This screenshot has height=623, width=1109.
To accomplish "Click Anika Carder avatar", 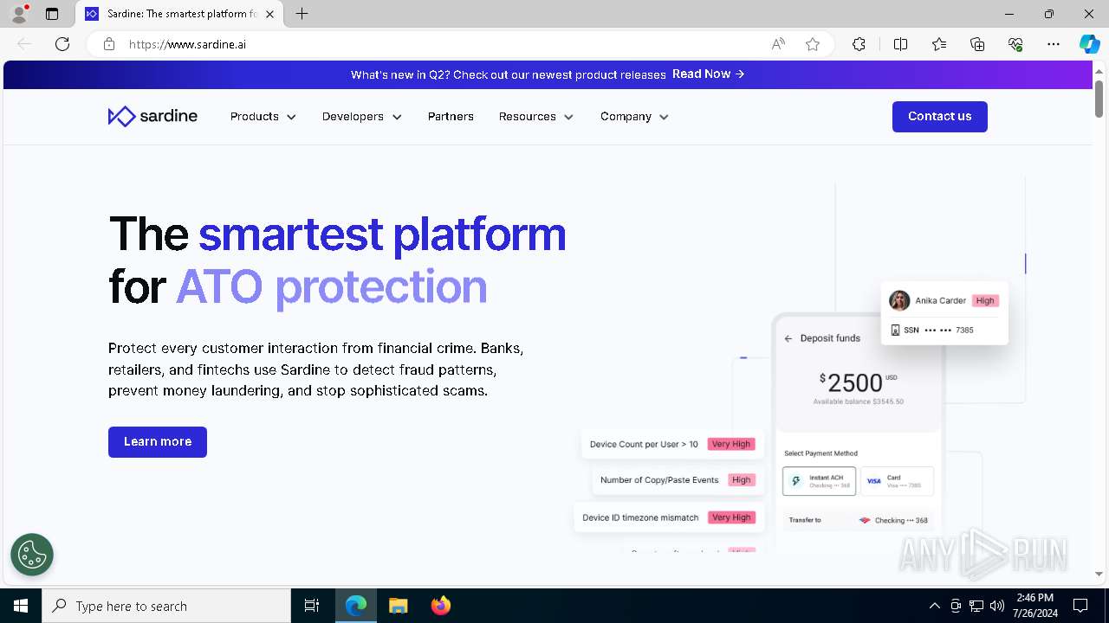I will coord(899,300).
